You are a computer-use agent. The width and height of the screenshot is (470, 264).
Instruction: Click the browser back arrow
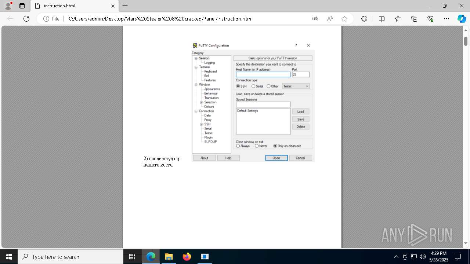coord(10,19)
